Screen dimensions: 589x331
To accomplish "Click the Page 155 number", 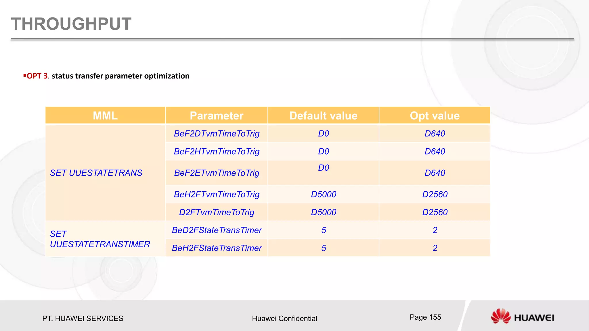I will tap(425, 317).
